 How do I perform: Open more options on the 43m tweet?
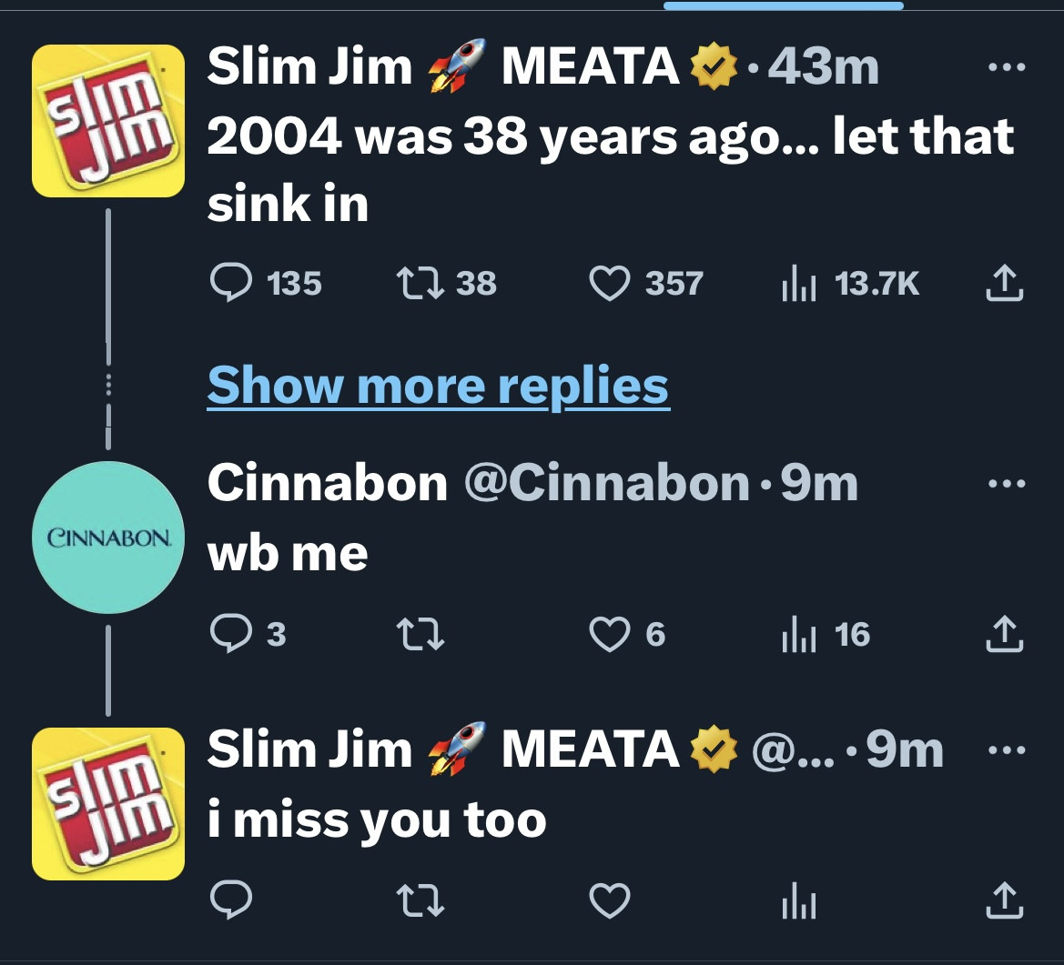1008,68
